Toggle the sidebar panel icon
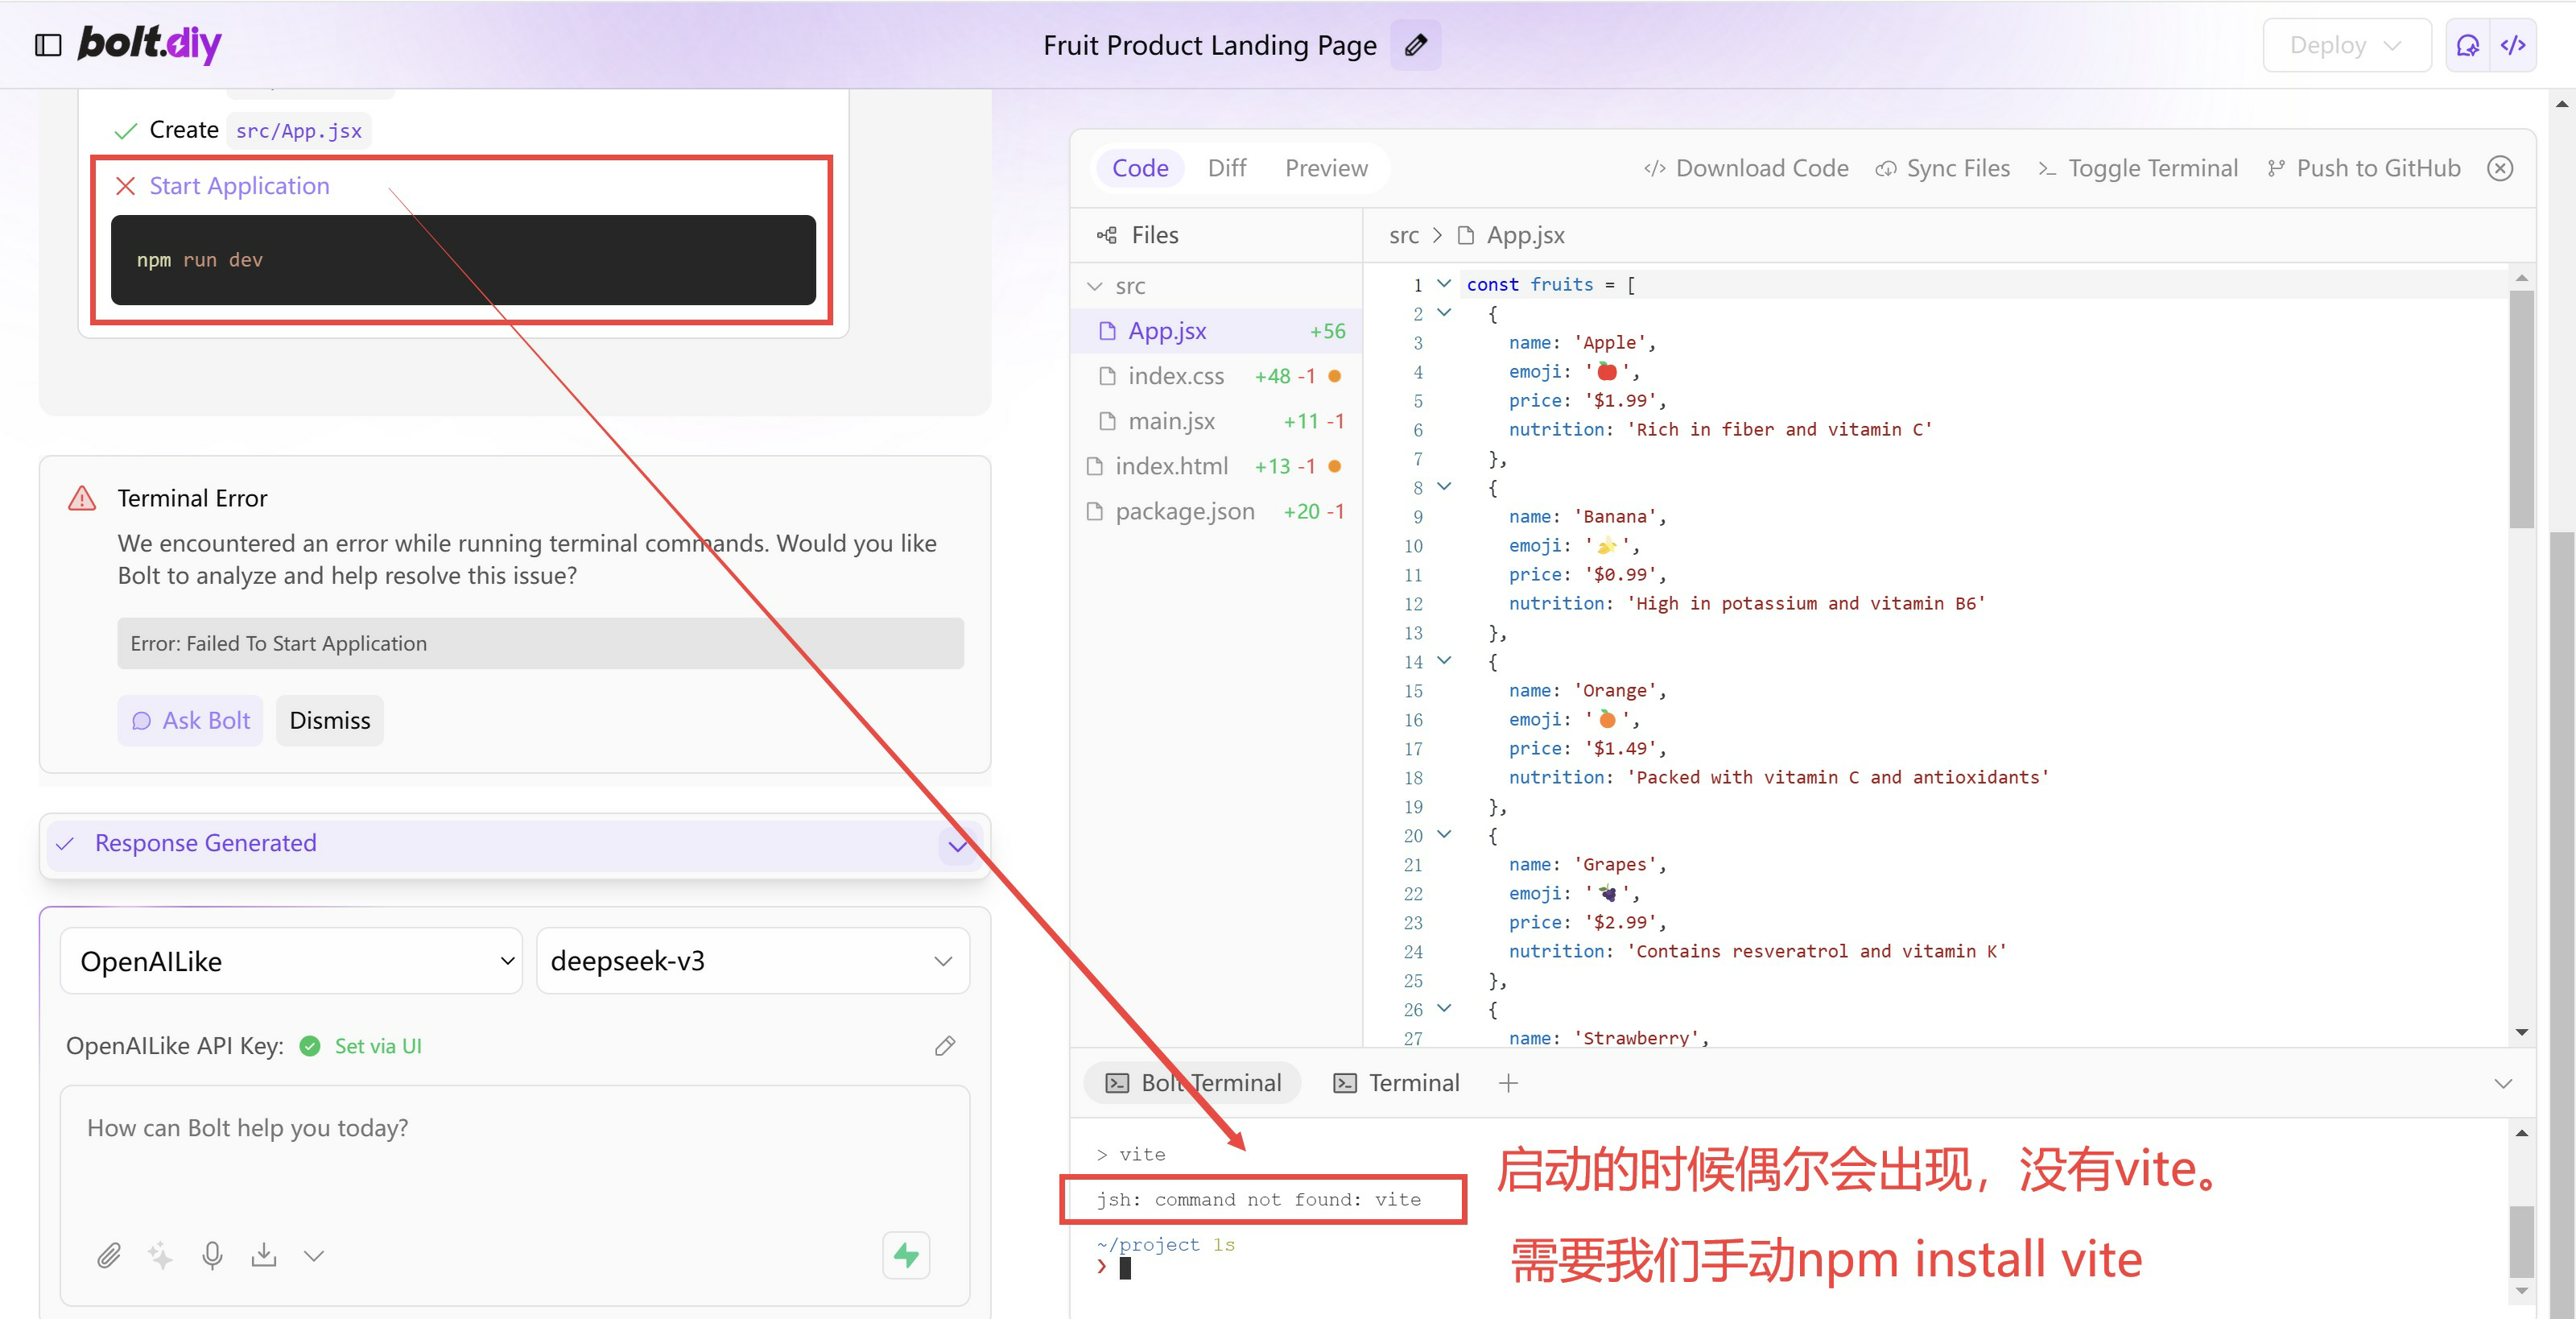Viewport: 2576px width, 1319px height. click(x=48, y=45)
